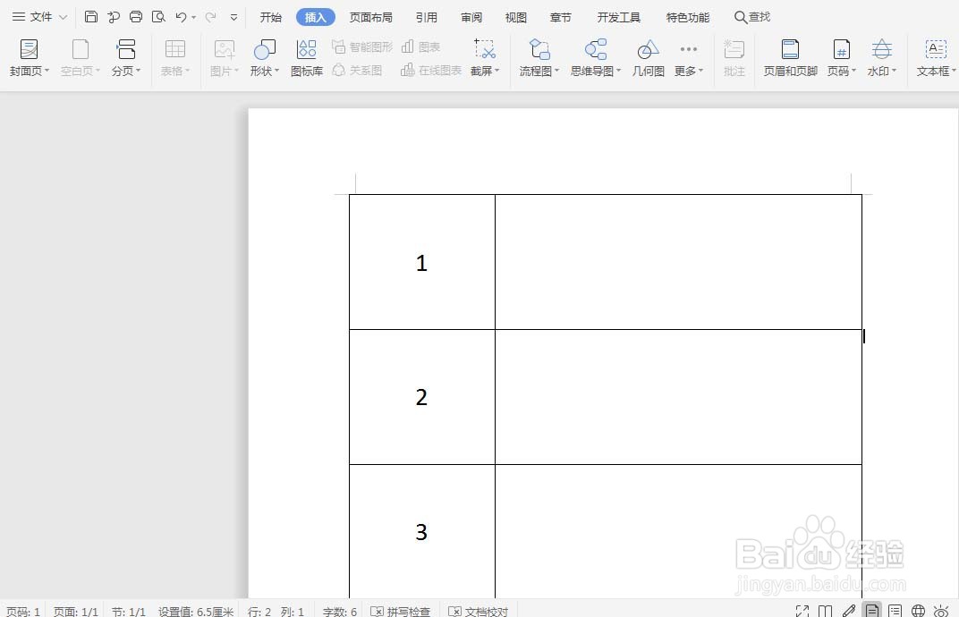The width and height of the screenshot is (959, 617).
Task: Click the 智能图形 smart graphic button
Action: [x=362, y=47]
